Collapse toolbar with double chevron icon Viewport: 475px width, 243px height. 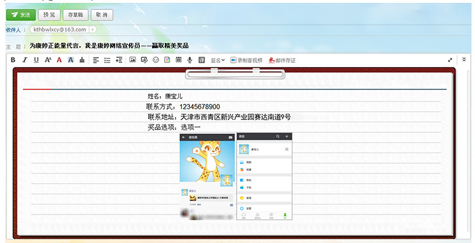click(x=464, y=59)
